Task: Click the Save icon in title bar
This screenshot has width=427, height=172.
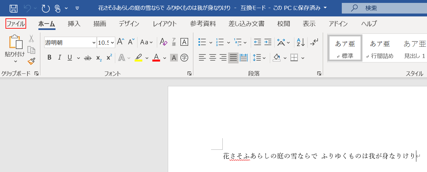Action: (x=13, y=8)
